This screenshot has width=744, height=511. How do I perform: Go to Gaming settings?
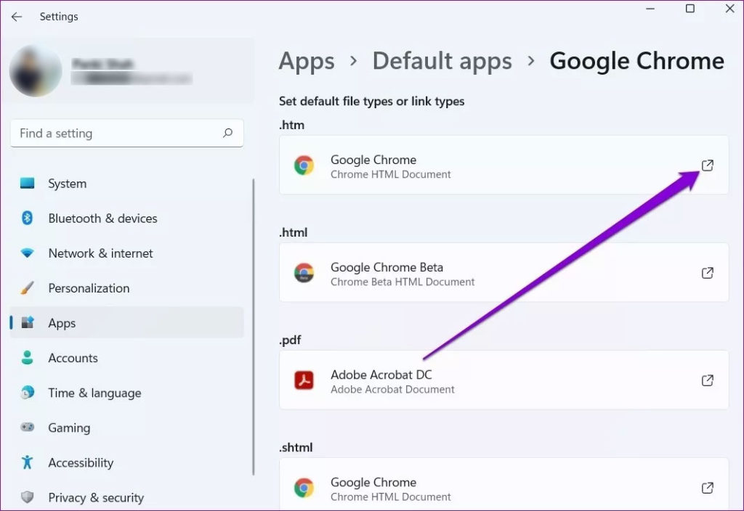coord(126,428)
